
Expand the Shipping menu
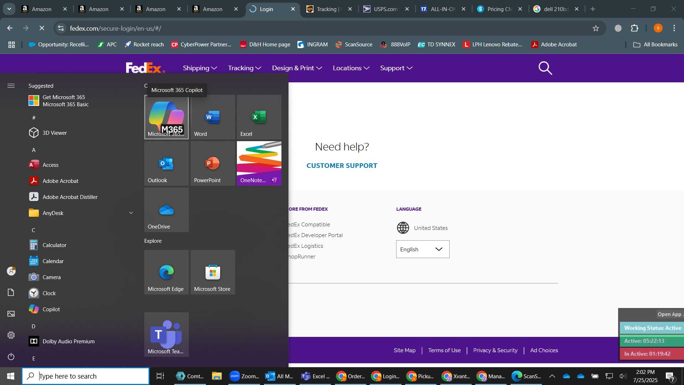(200, 68)
